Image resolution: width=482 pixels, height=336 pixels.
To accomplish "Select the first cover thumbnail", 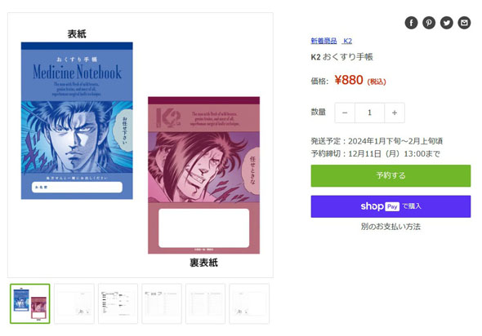I will pos(29,303).
